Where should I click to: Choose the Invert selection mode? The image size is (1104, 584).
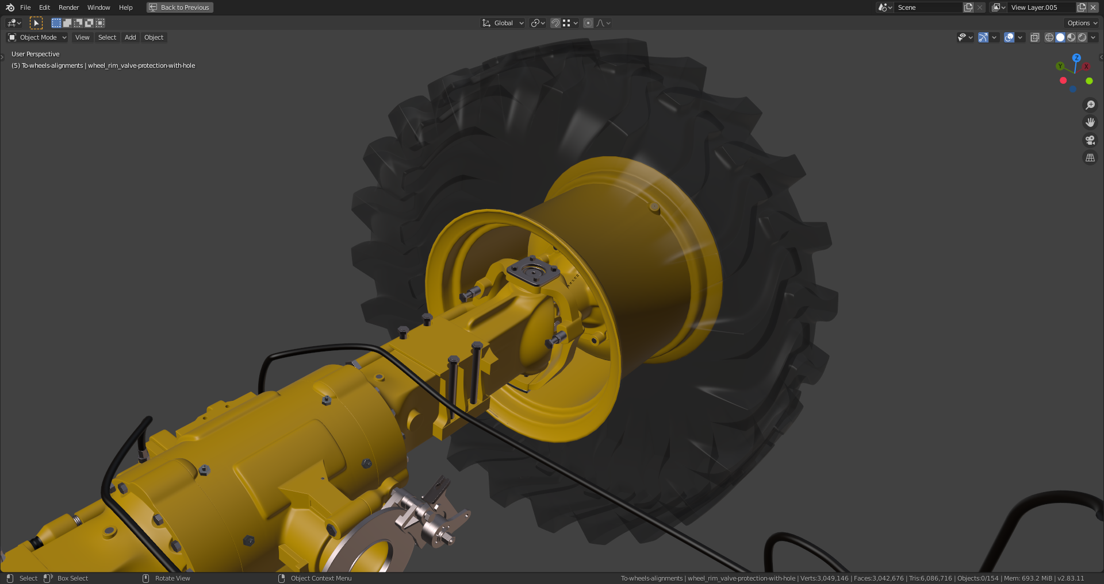pos(89,23)
